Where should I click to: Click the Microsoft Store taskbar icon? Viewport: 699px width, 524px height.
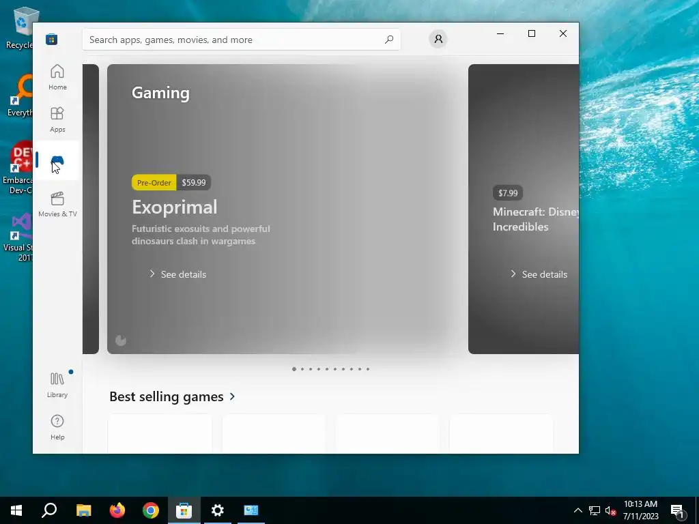click(184, 510)
